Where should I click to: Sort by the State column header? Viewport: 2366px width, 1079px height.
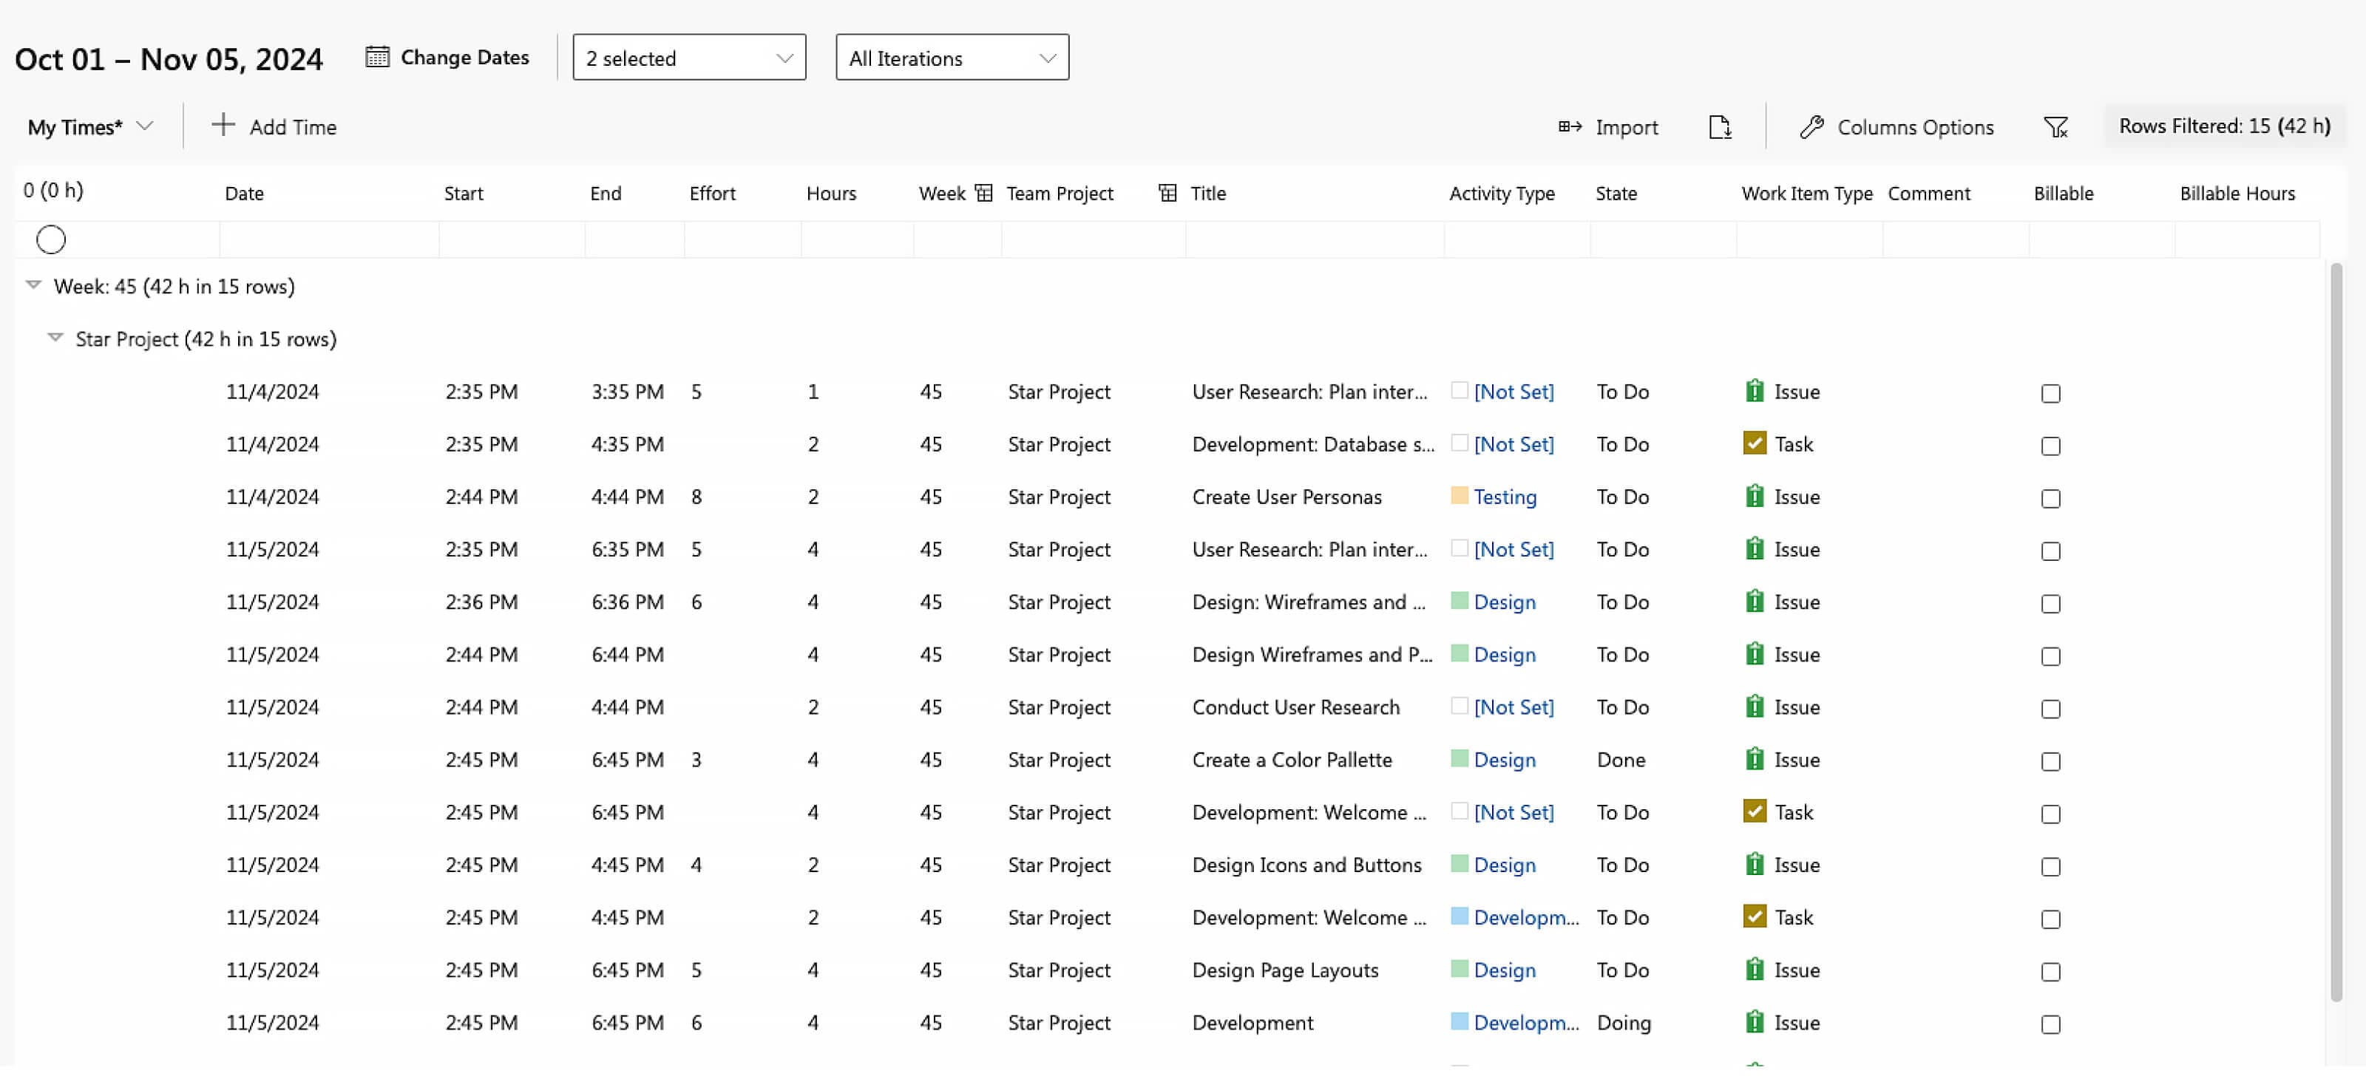[1616, 194]
